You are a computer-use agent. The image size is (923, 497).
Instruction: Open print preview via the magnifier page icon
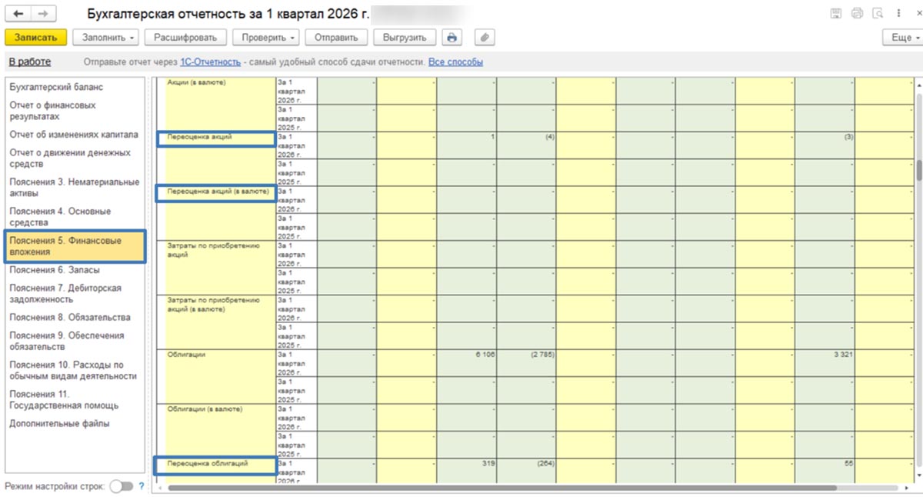point(877,14)
